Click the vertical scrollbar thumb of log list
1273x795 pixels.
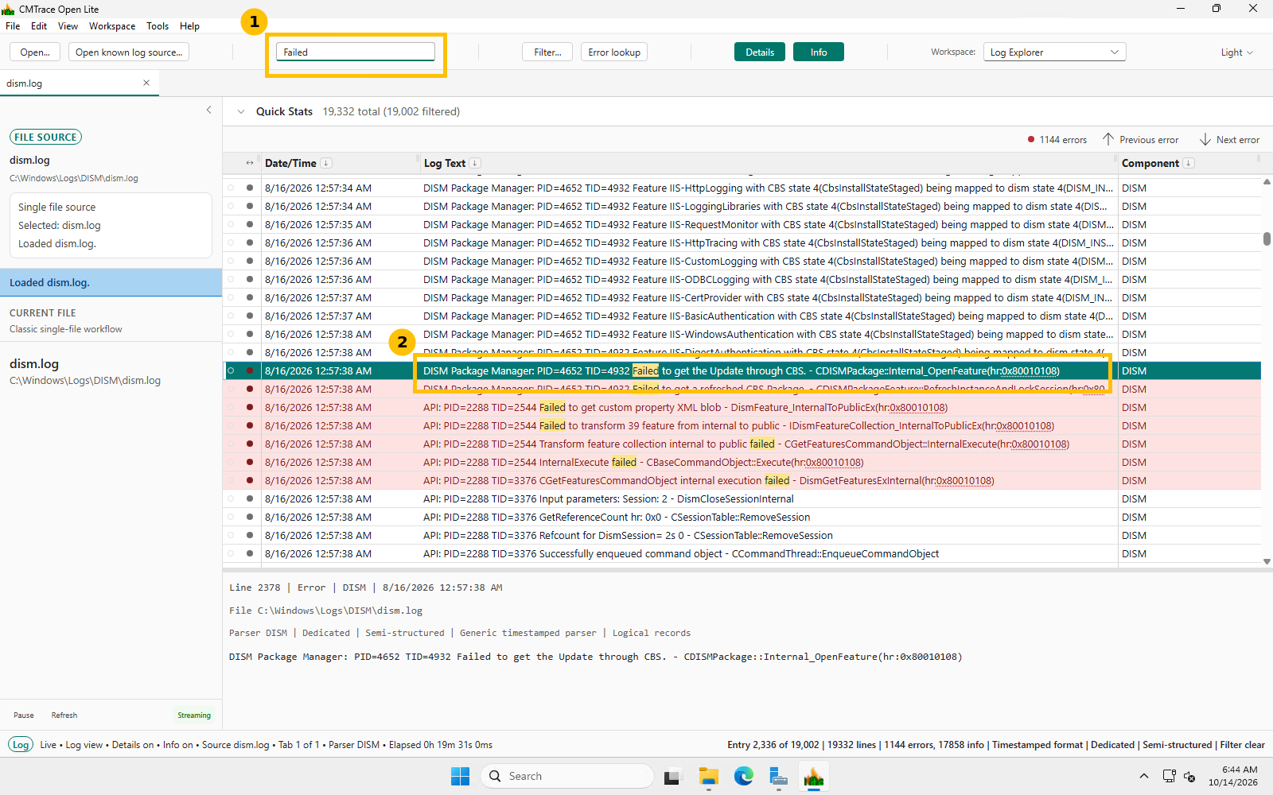pos(1267,238)
